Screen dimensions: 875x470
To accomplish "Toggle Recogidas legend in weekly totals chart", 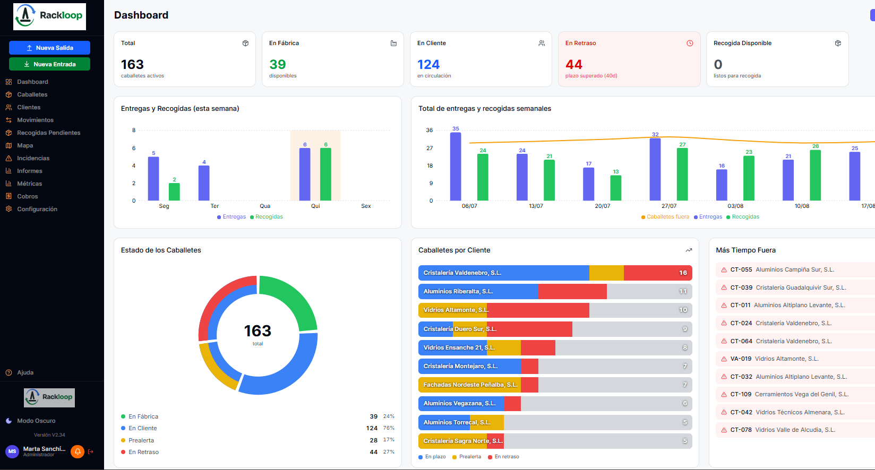I will click(743, 217).
